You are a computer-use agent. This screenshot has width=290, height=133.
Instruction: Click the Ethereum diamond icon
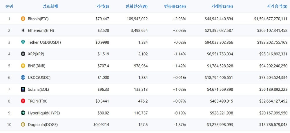pyautogui.click(x=23, y=30)
